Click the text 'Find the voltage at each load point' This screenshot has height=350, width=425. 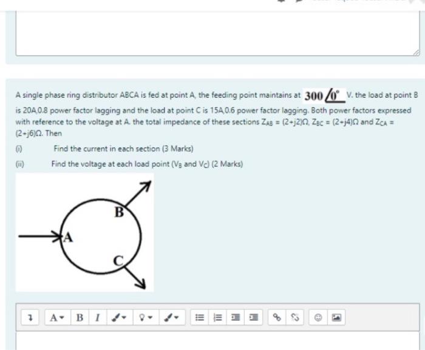[x=110, y=164]
